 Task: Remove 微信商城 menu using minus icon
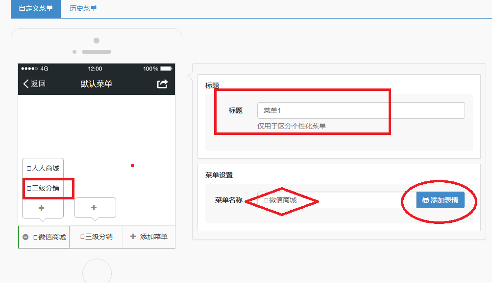(26, 237)
